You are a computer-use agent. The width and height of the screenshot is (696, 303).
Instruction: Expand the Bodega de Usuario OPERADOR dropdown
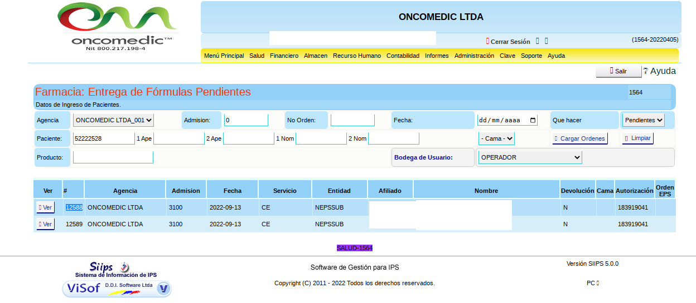(530, 157)
